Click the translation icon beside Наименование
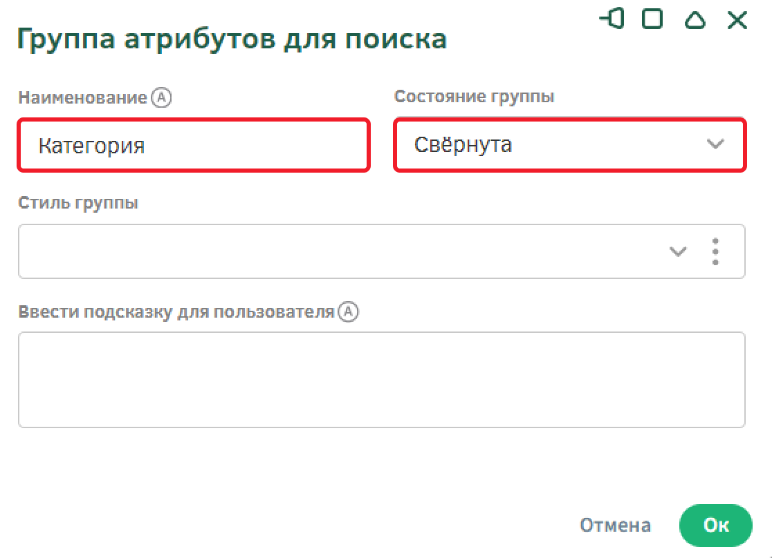The width and height of the screenshot is (772, 558). (161, 98)
